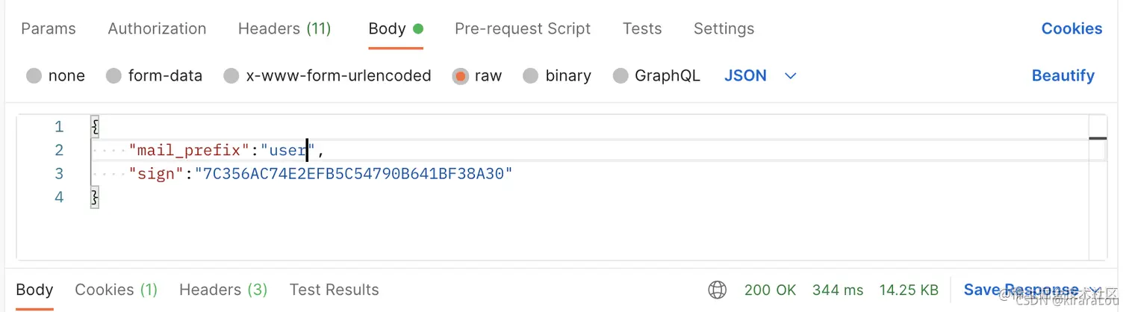Viewport: 1129px width, 312px height.
Task: Open the Authorization tab
Action: pos(157,29)
